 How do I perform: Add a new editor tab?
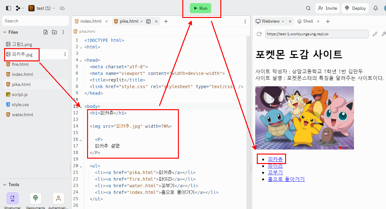pyautogui.click(x=166, y=21)
